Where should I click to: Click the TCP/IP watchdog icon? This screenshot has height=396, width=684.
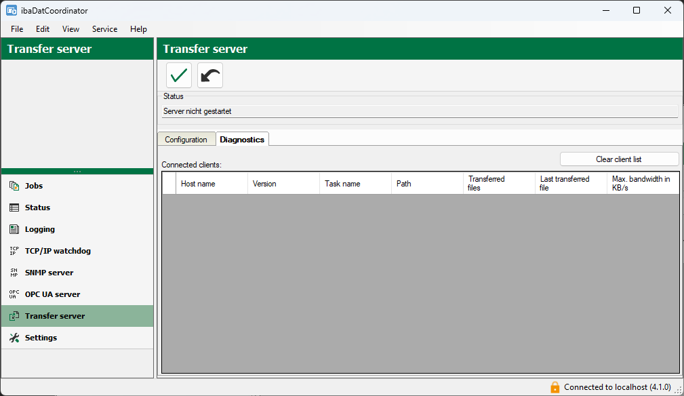tap(14, 251)
